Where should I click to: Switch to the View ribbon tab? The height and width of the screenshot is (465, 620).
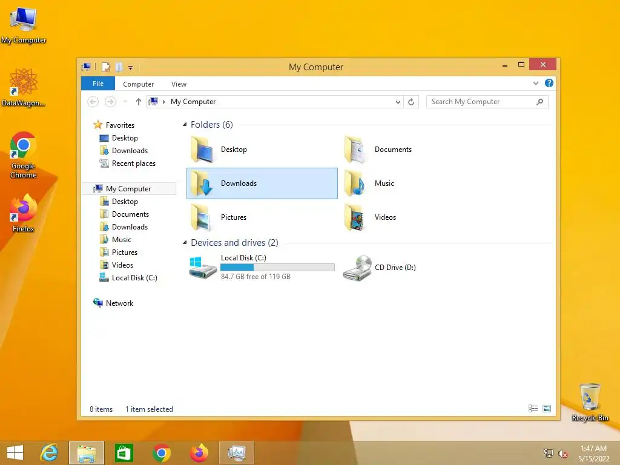click(179, 84)
